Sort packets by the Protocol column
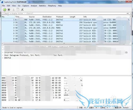 62,17
